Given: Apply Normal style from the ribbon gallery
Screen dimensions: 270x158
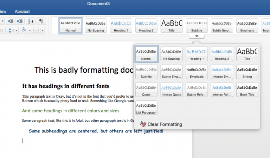Looking at the screenshot, I should coord(71,26).
